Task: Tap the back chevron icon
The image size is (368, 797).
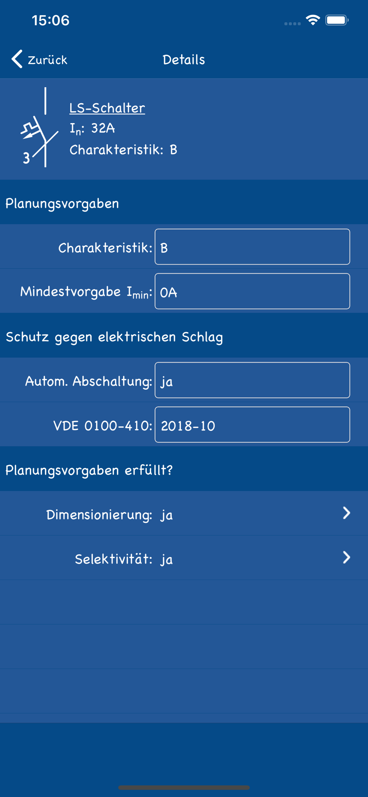Action: pos(17,59)
